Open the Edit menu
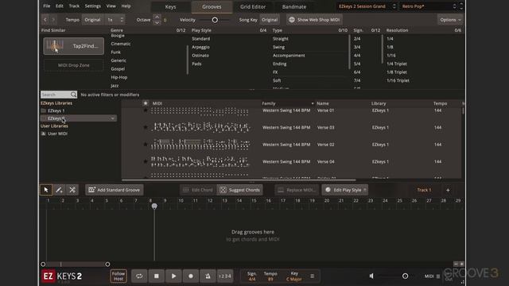The width and height of the screenshot is (509, 286). pos(60,6)
